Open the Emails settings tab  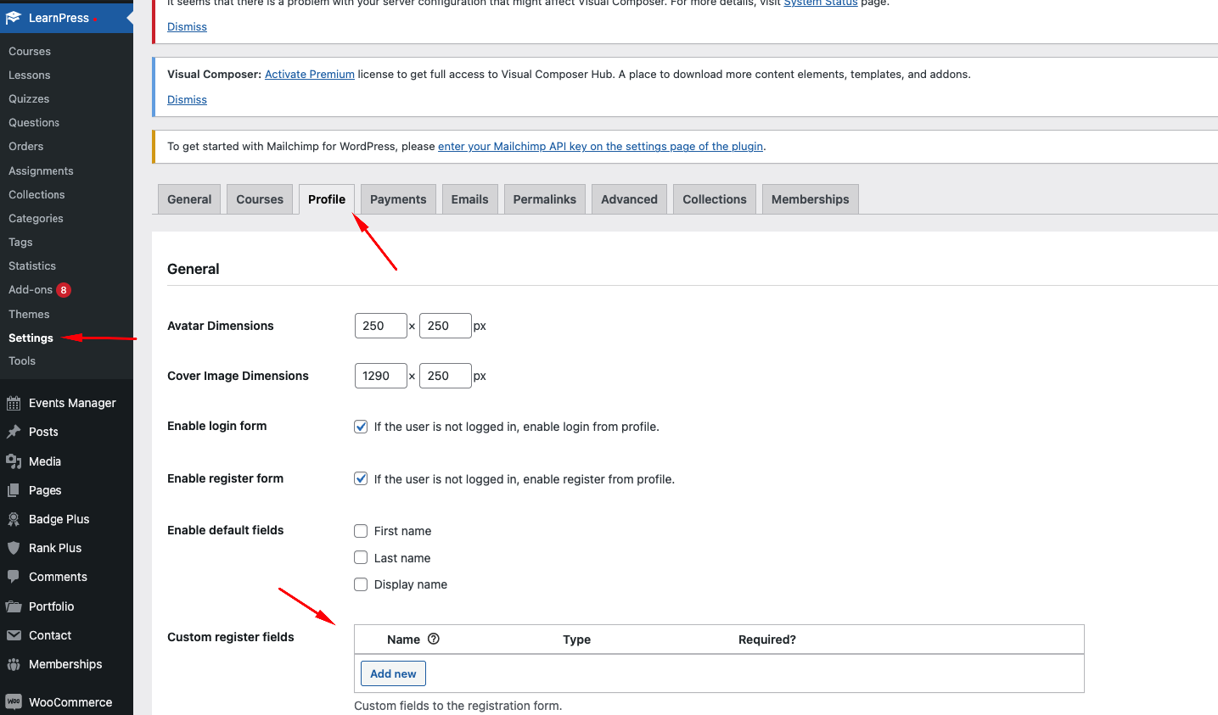coord(469,199)
